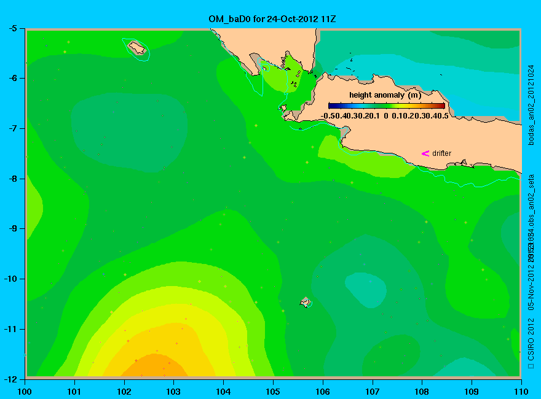Click the height anomaly color bar

click(387, 106)
